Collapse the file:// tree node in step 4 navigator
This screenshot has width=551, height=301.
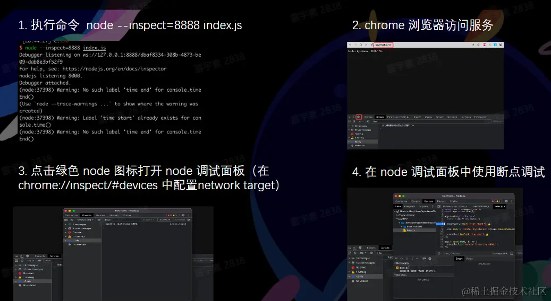point(397,219)
